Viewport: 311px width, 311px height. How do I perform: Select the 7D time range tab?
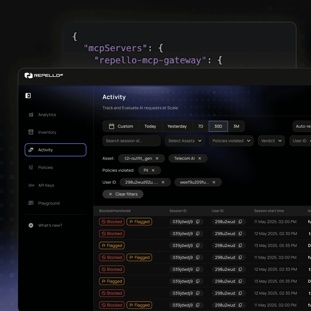coord(201,126)
